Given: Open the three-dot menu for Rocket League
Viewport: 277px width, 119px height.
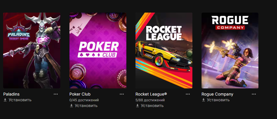Looking at the screenshot, I should click(x=188, y=94).
